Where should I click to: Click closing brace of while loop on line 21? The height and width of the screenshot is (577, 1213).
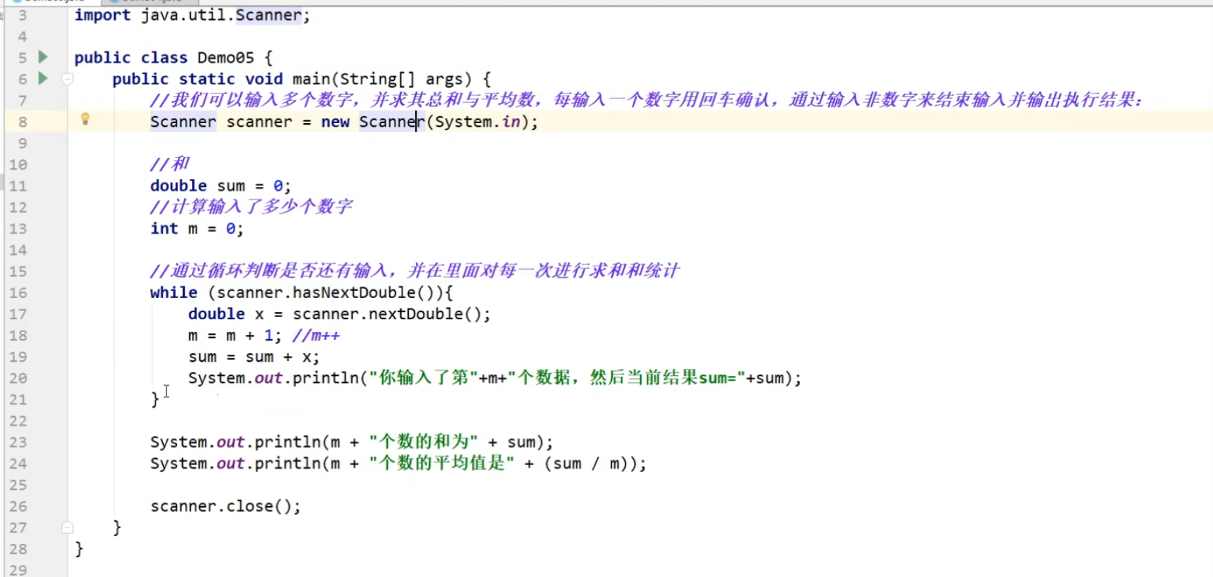click(155, 399)
